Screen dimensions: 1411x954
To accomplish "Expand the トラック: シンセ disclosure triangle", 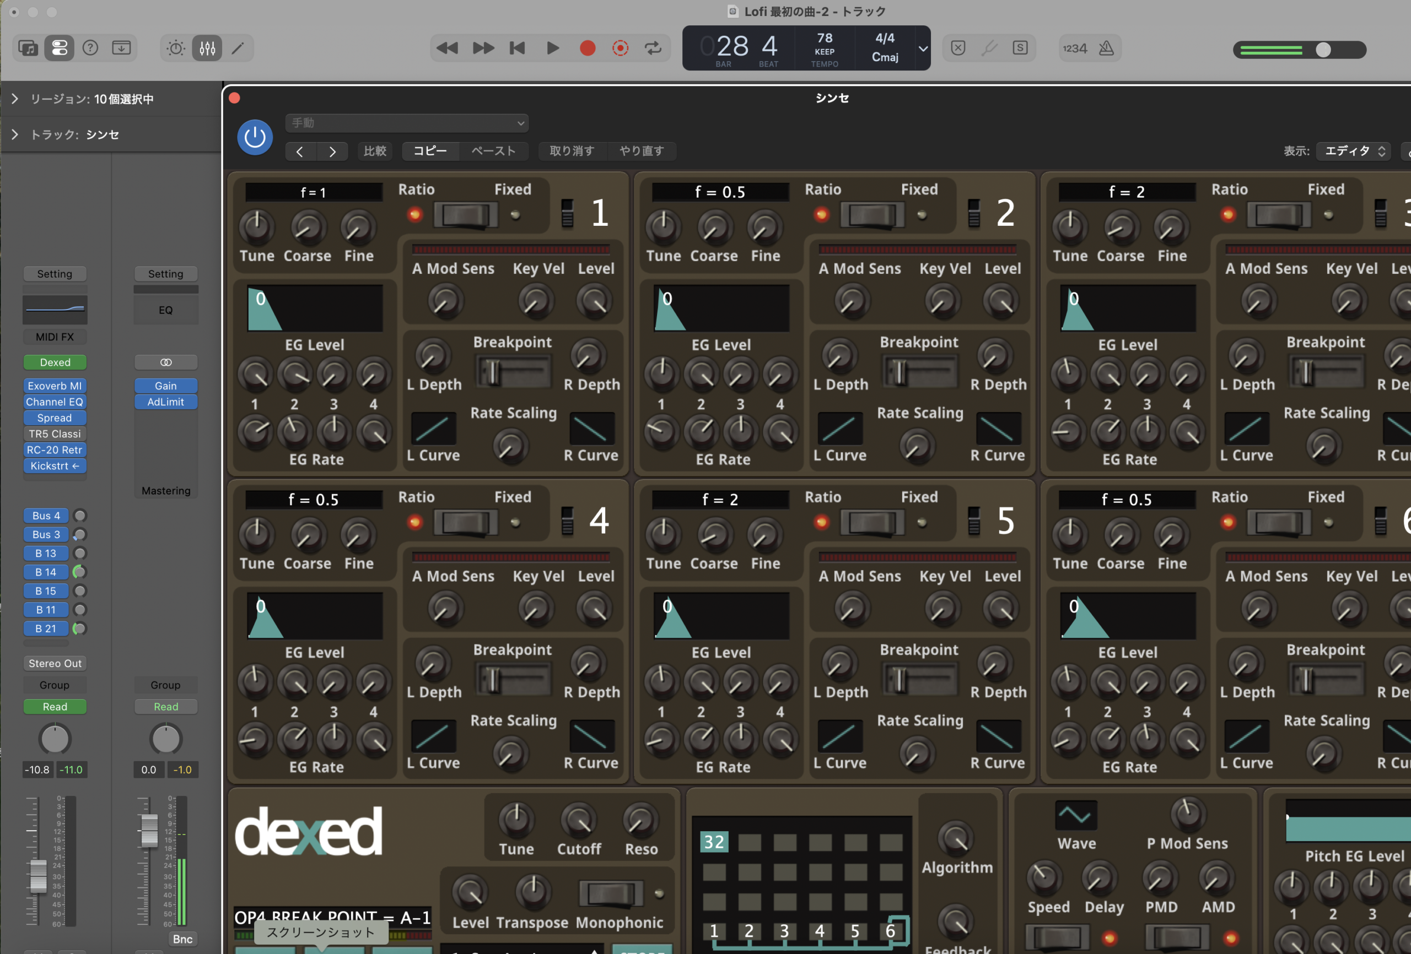I will [x=14, y=134].
